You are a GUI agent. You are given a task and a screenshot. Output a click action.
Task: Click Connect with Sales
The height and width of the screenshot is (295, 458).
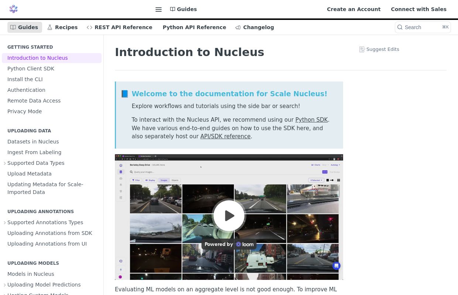(x=418, y=9)
